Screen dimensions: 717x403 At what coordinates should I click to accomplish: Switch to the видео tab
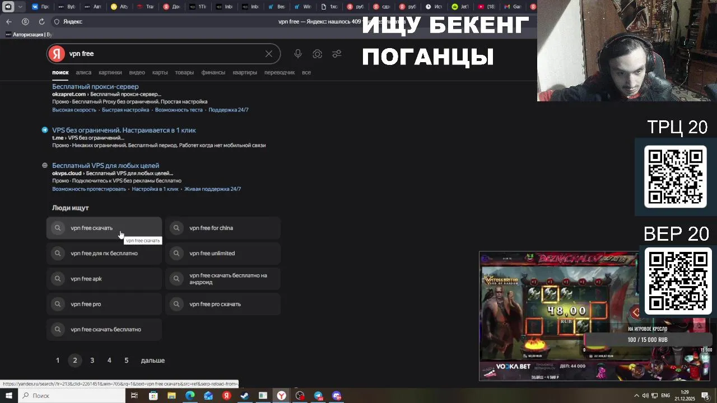click(137, 72)
